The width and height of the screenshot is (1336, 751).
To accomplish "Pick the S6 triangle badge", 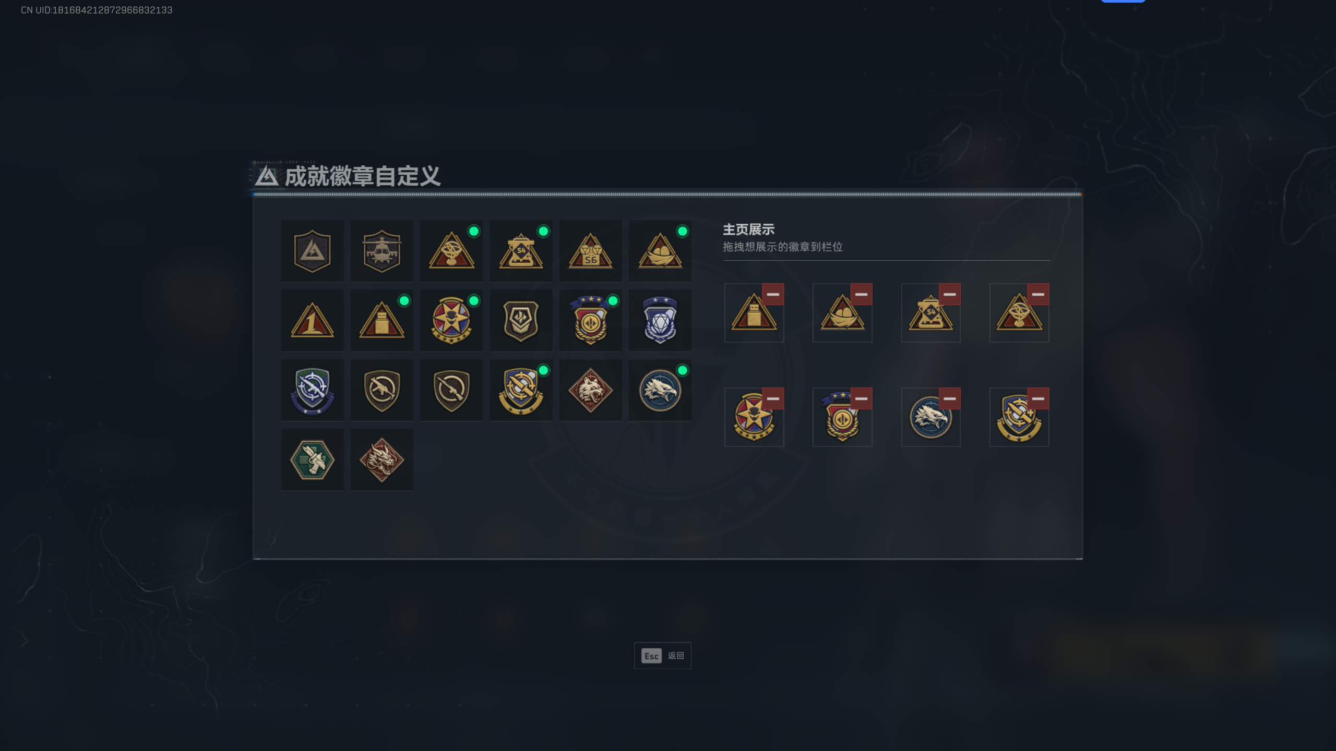I will 590,251.
